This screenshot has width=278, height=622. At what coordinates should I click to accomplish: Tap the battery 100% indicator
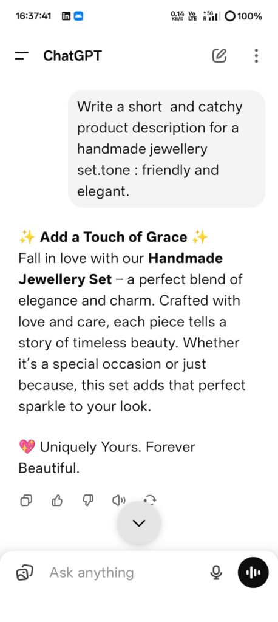click(243, 16)
